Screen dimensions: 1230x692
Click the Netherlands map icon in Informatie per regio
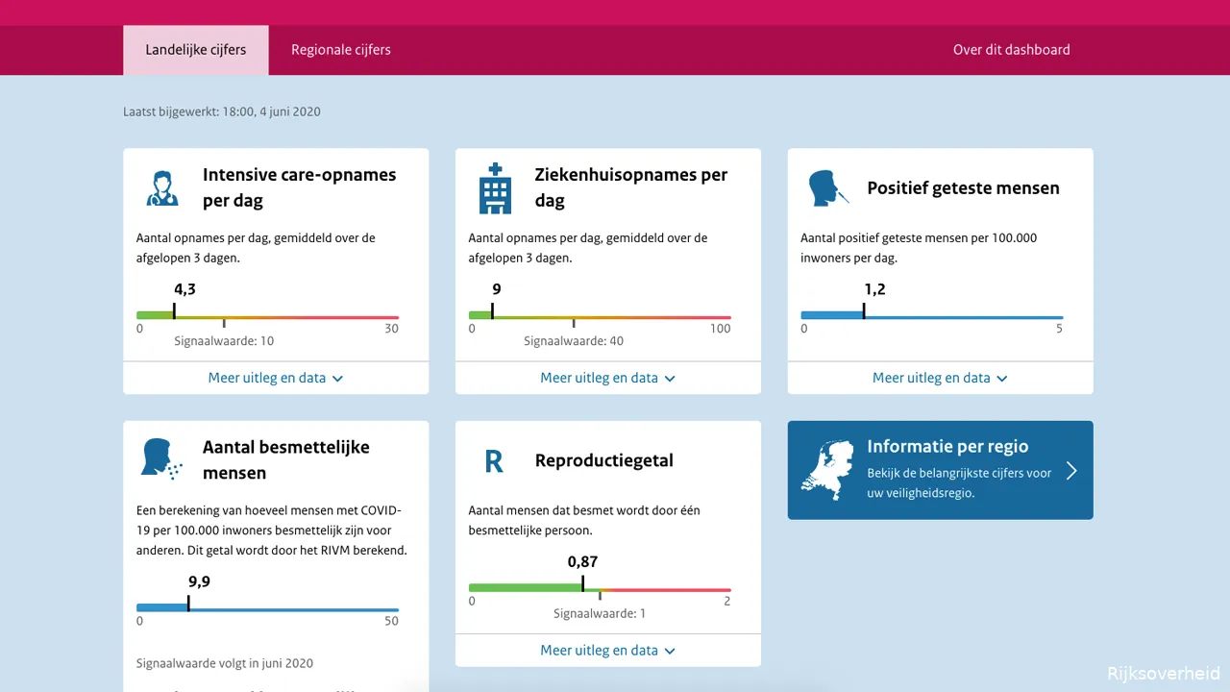point(827,470)
